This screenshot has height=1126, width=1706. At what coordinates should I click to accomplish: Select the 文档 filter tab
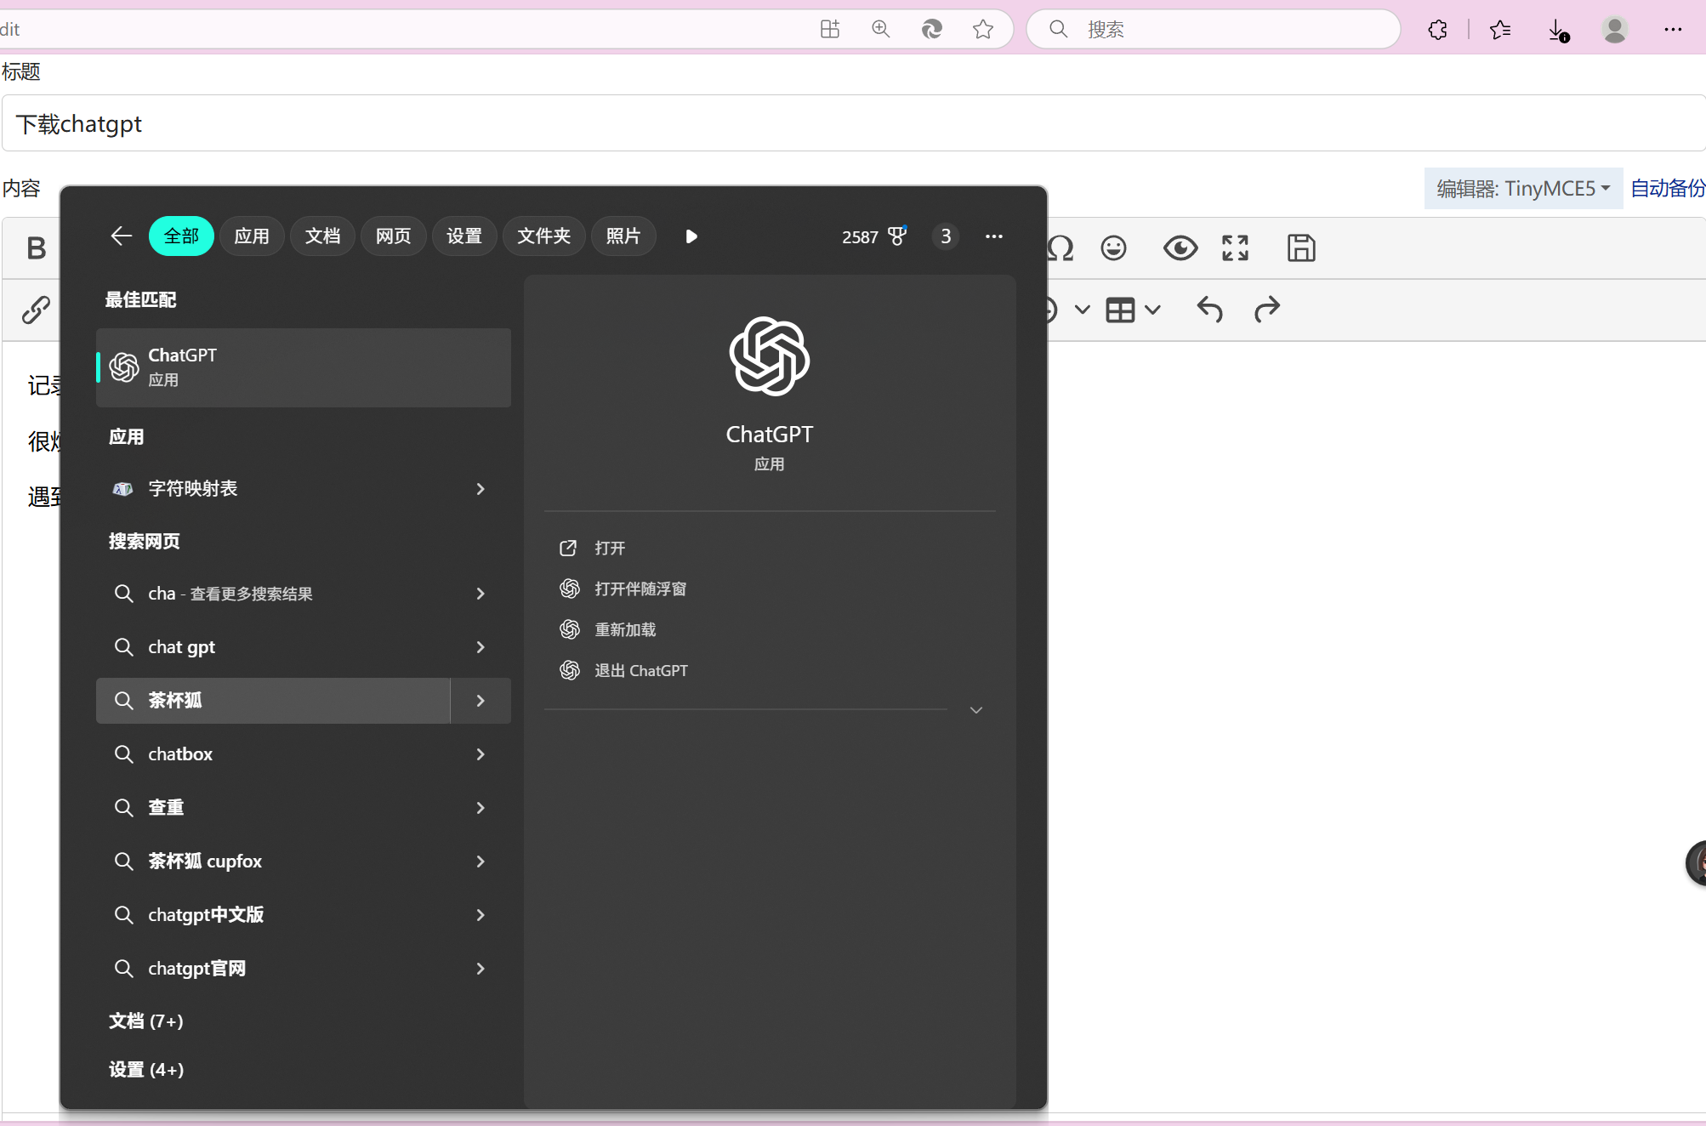[322, 236]
